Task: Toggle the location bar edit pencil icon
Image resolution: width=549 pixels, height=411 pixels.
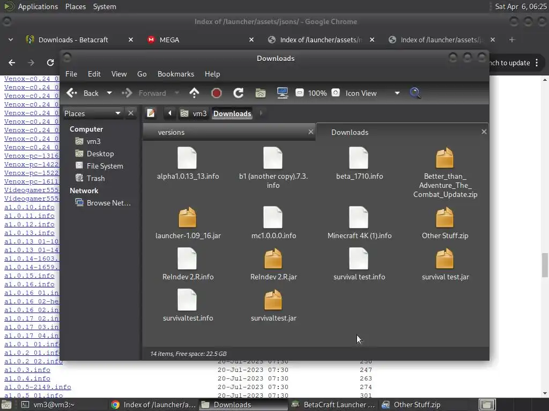Action: coord(151,113)
